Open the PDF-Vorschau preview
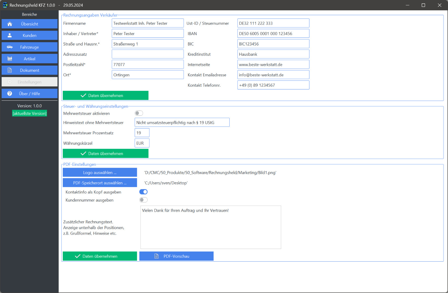This screenshot has width=448, height=293. coord(176,256)
